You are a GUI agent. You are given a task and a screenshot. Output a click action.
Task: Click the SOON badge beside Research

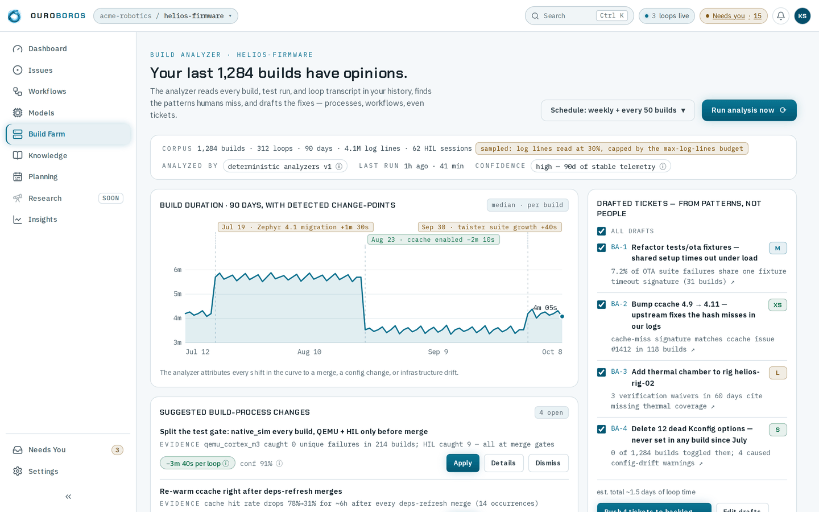[x=111, y=199]
